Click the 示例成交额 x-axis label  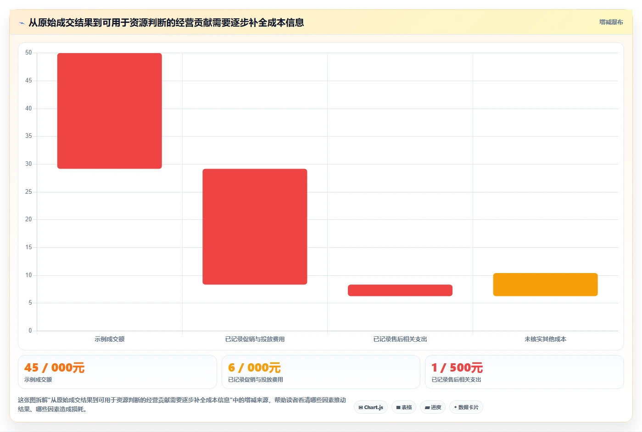tap(109, 339)
